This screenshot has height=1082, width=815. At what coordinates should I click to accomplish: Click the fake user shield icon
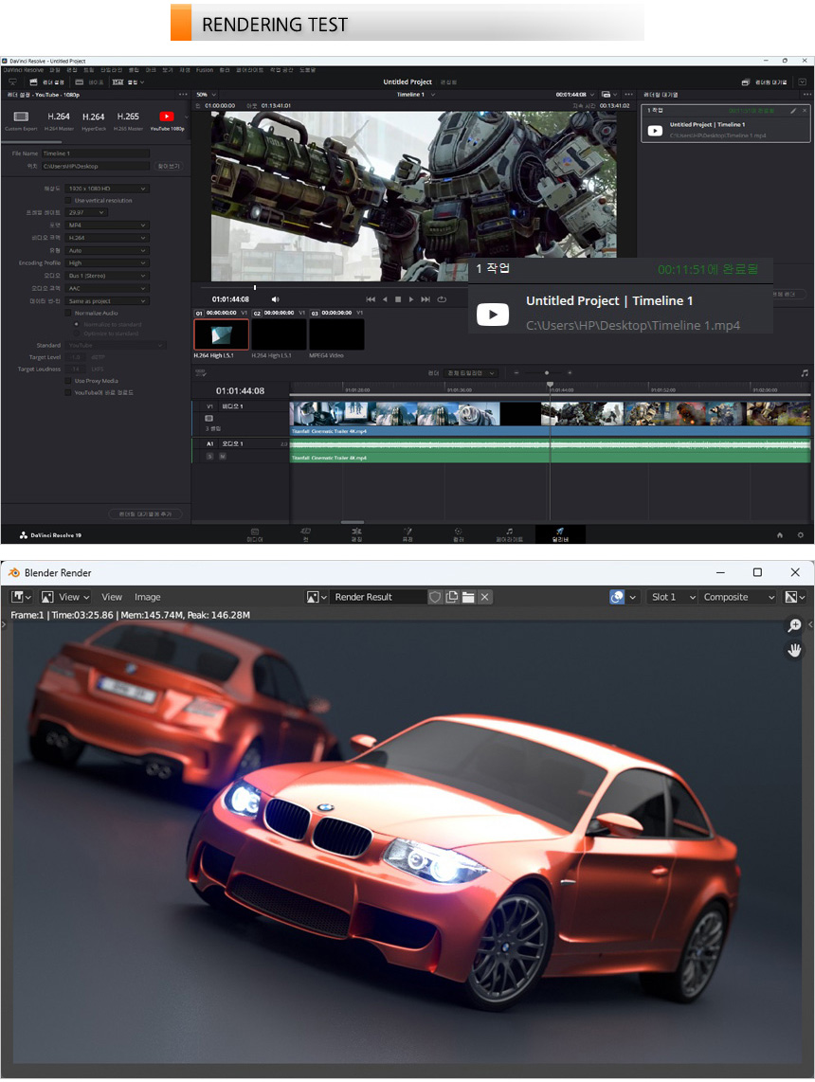pyautogui.click(x=435, y=597)
